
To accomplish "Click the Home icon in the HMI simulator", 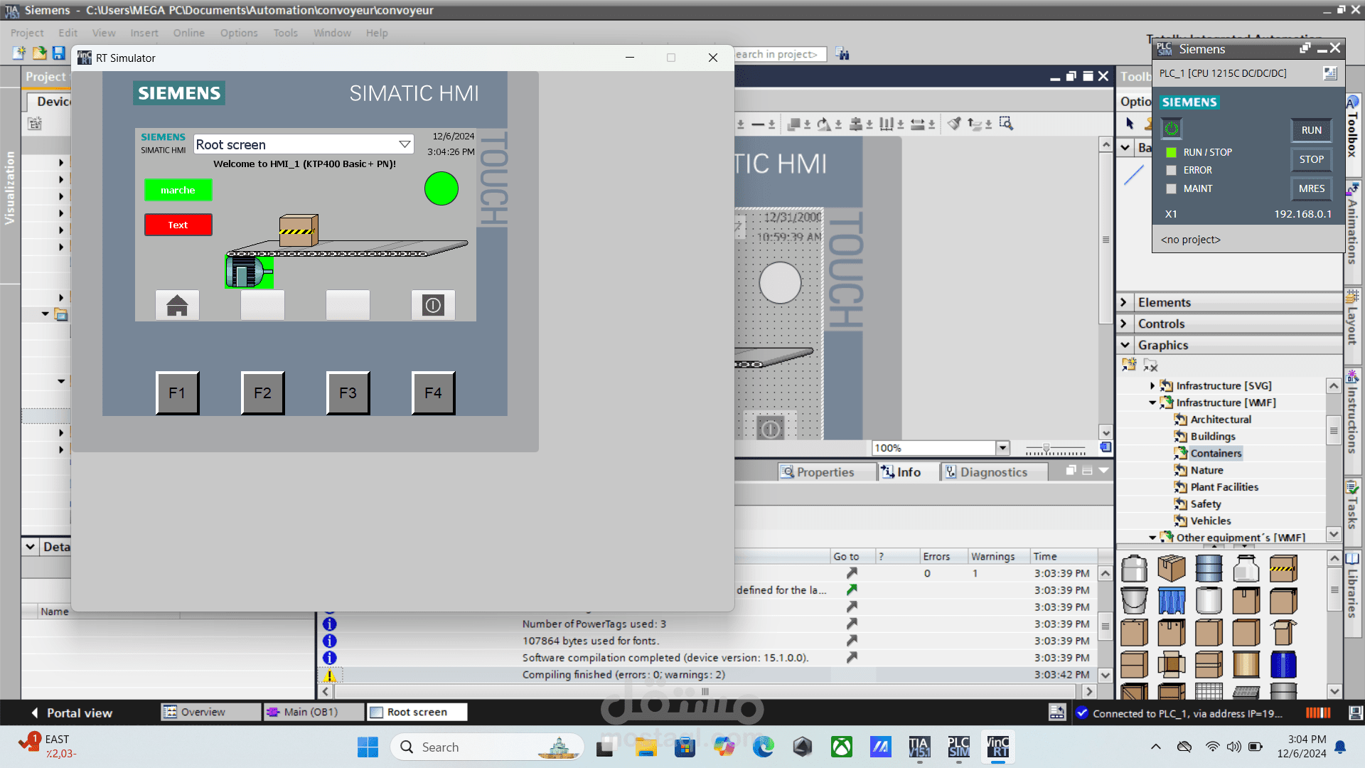I will coord(177,305).
